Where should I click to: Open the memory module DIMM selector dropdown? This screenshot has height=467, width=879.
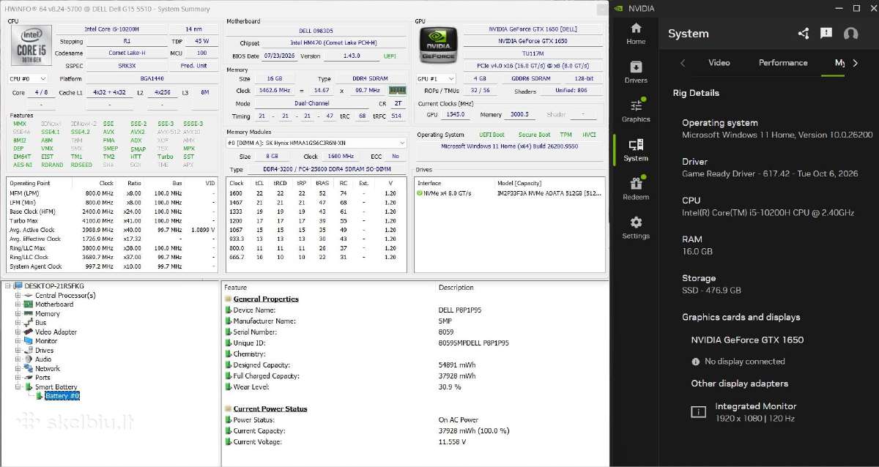316,143
